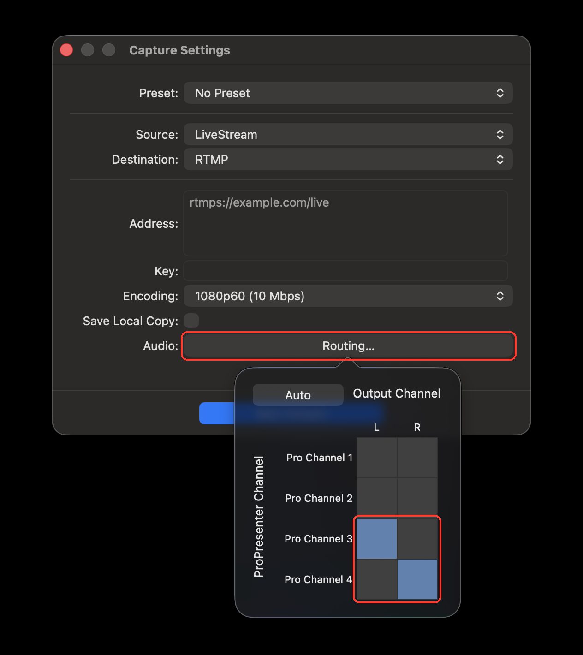Open the Encoding dropdown showing 1080p60 (10 Mbps)
Viewport: 583px width, 655px height.
pos(348,296)
